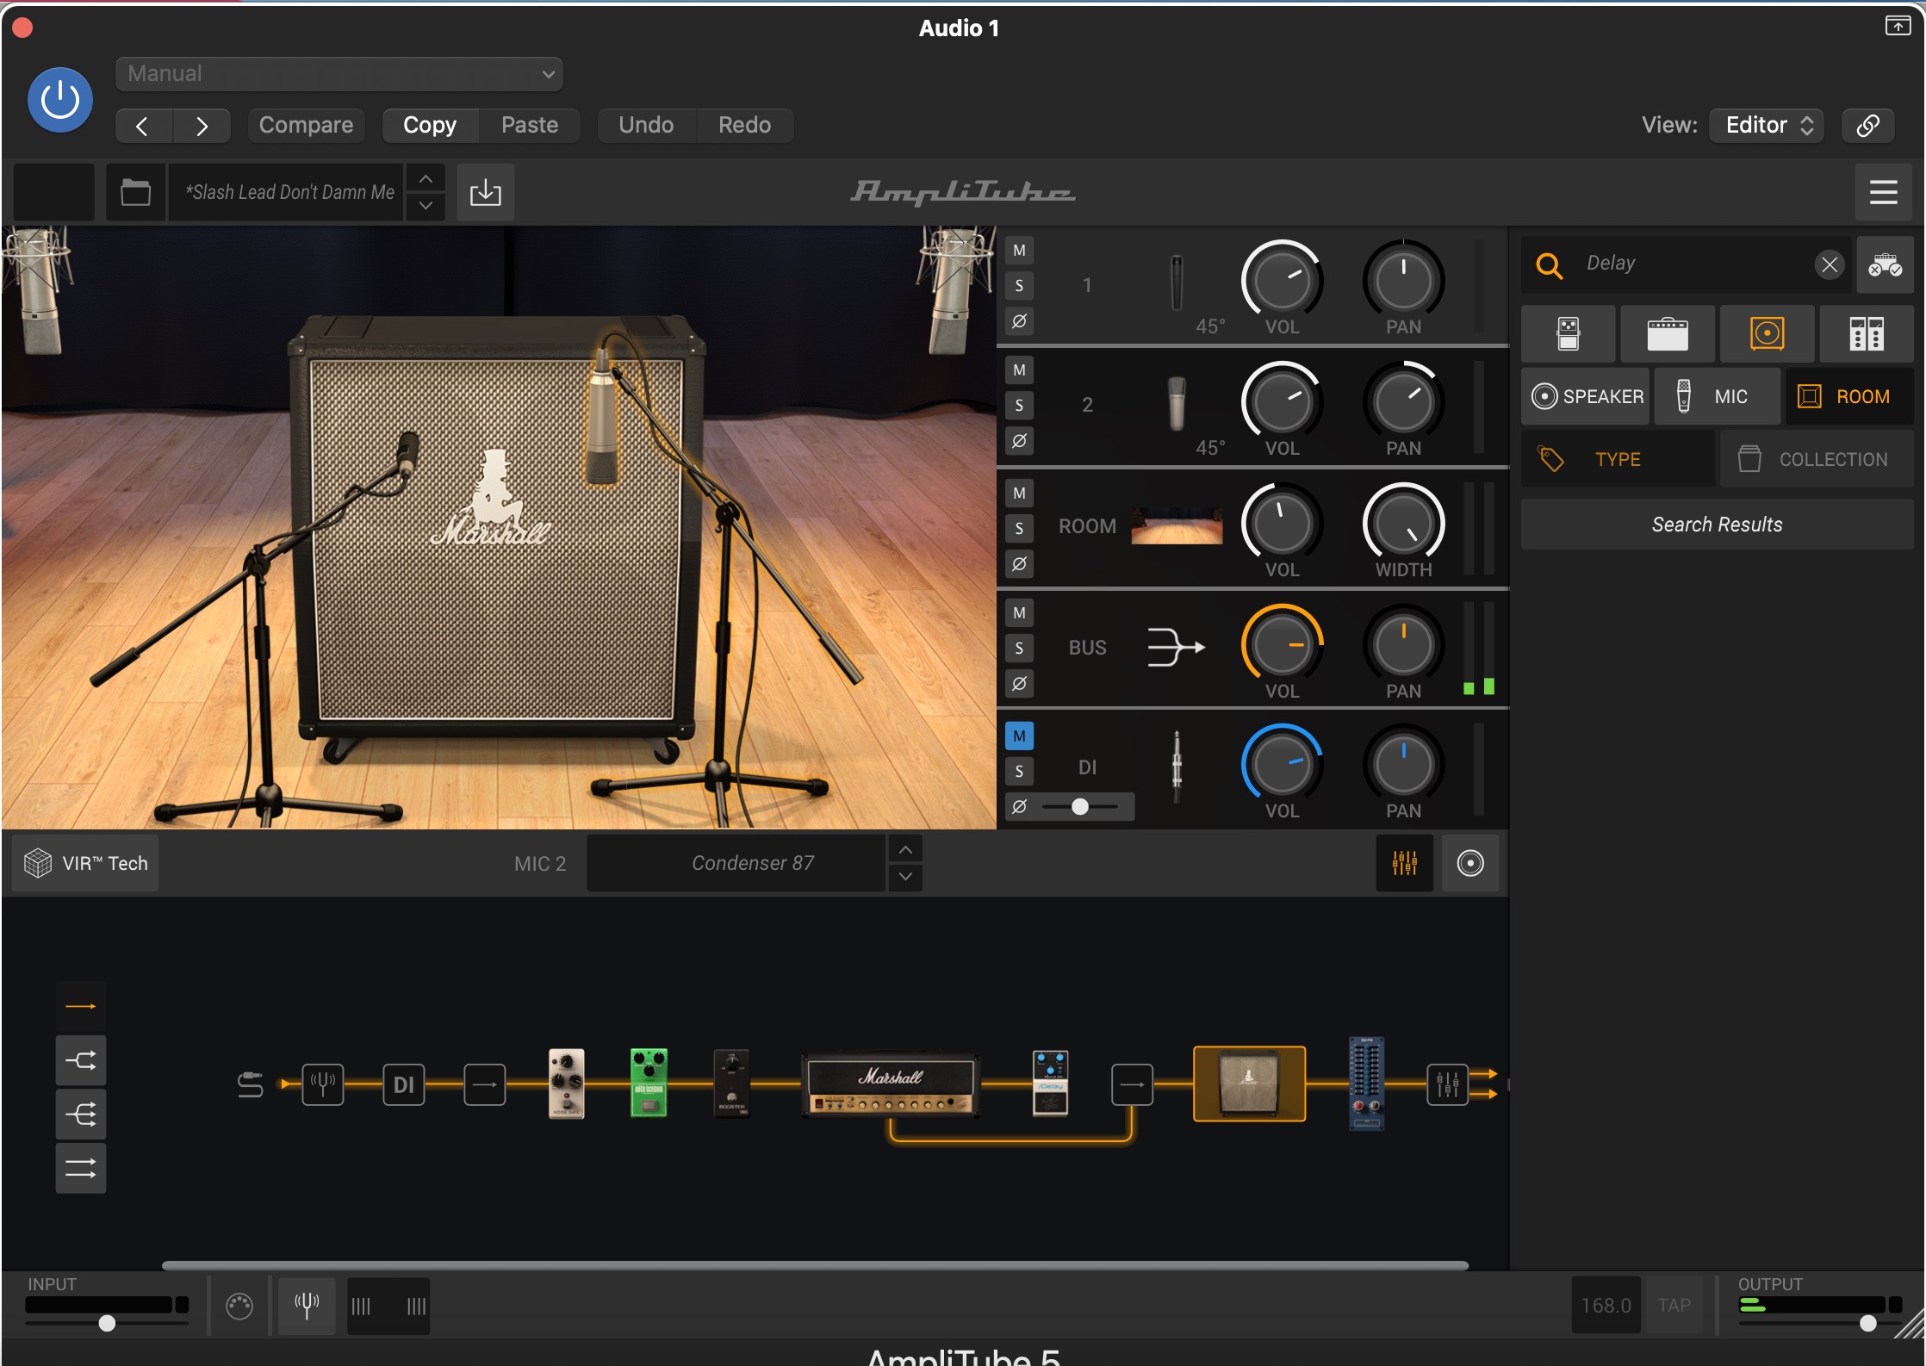Show the cab mixer sliders view
Image resolution: width=1926 pixels, height=1366 pixels.
click(1404, 863)
